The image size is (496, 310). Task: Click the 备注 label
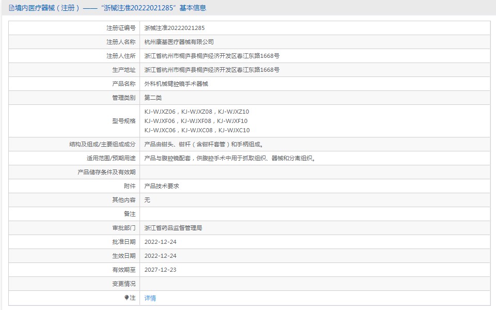point(129,214)
